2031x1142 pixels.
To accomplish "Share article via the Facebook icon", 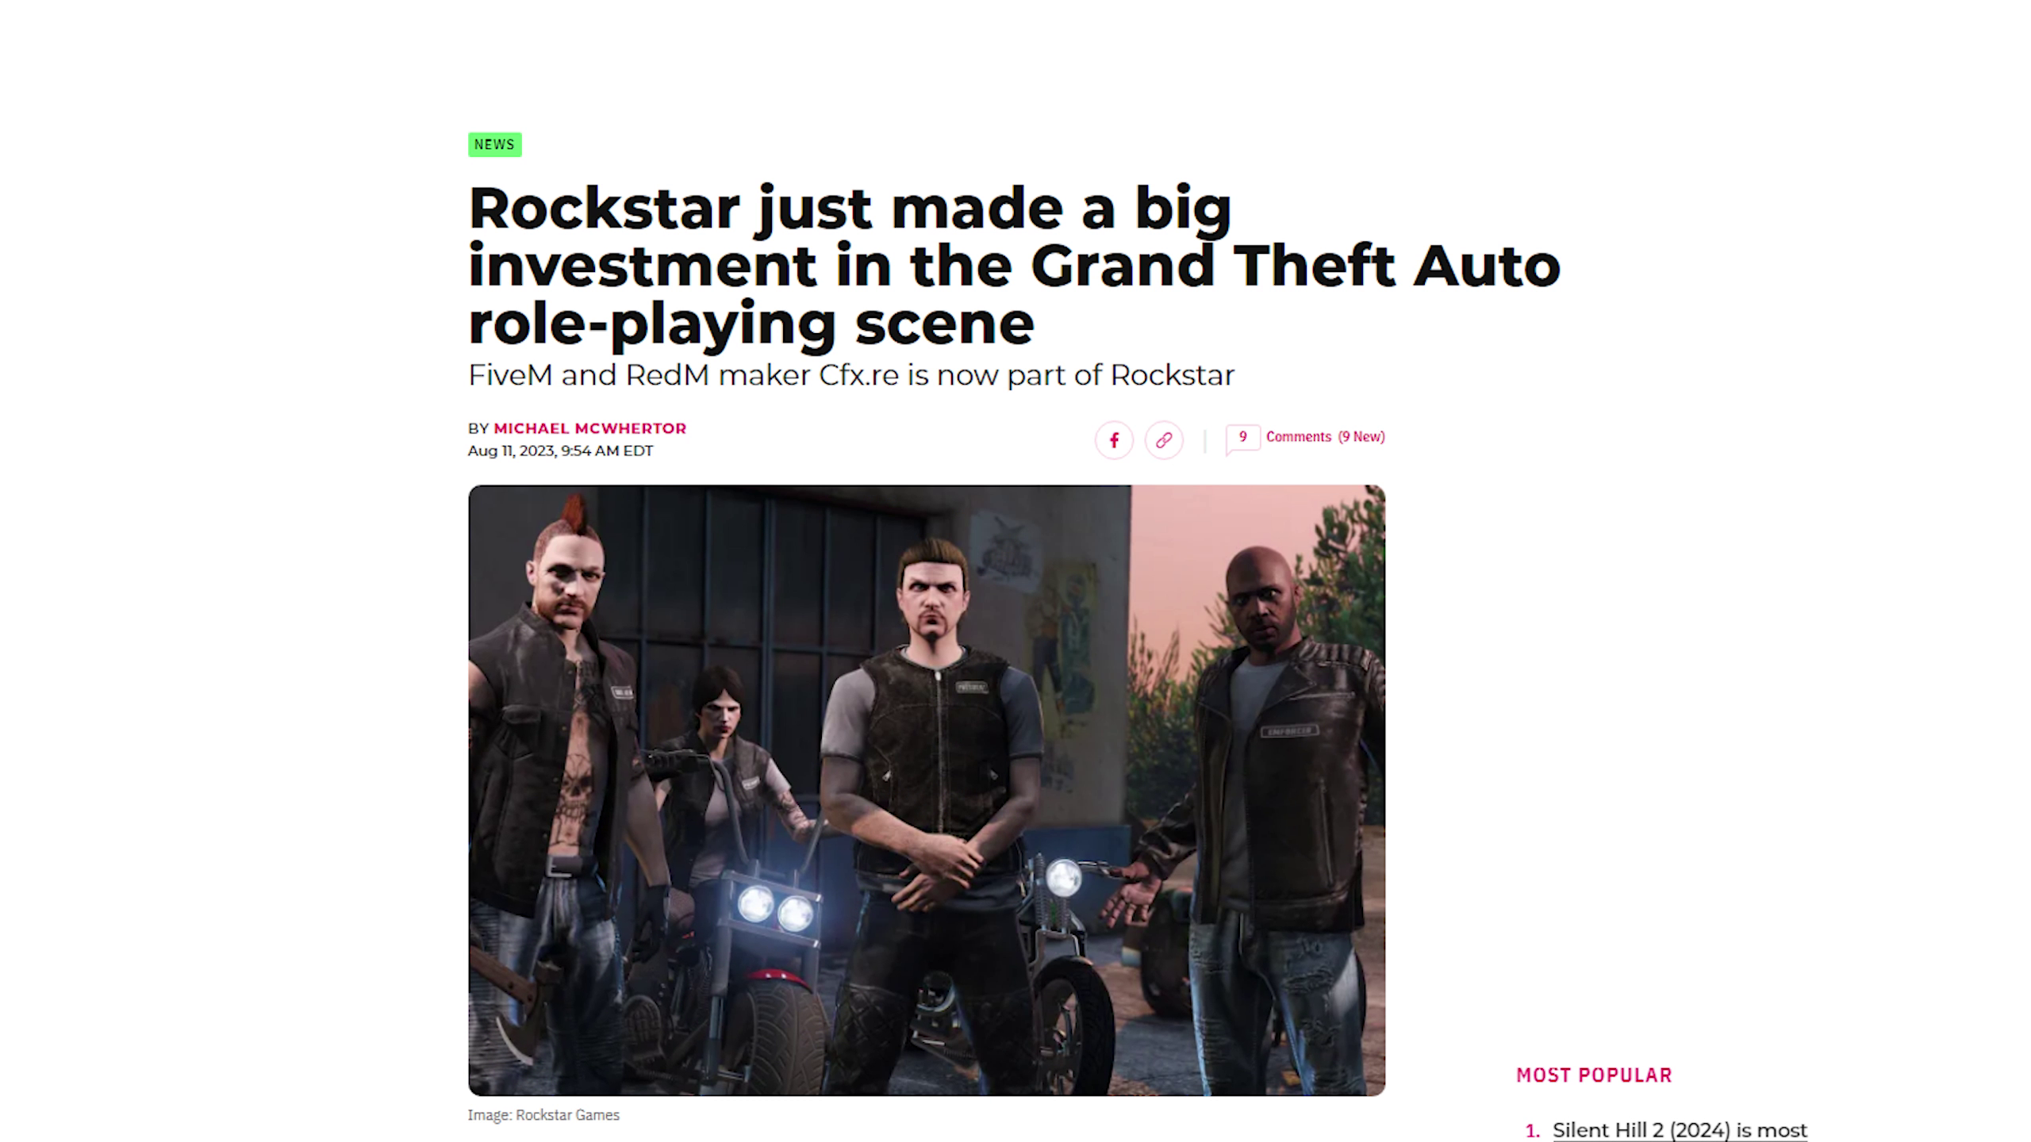I will [1114, 439].
